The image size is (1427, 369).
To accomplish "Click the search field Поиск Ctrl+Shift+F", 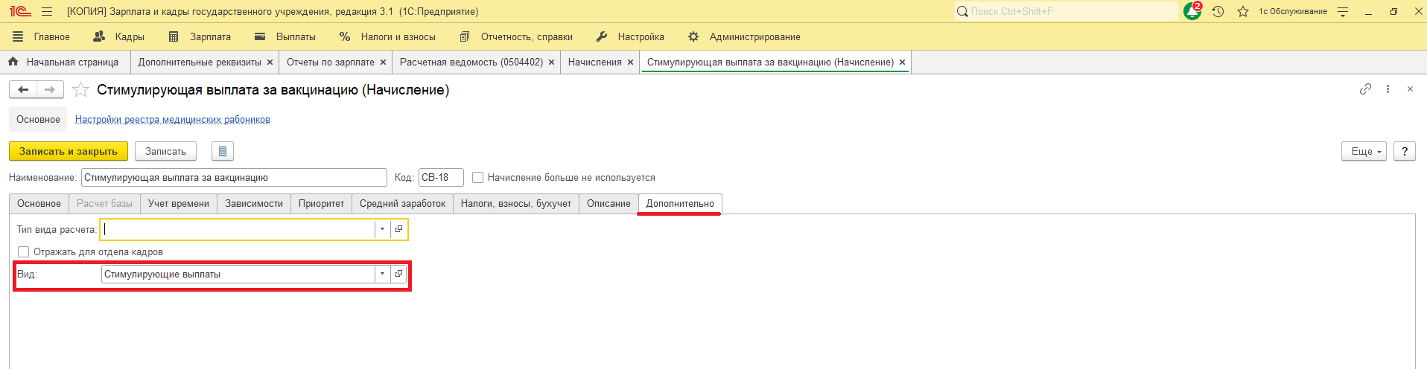I will [x=1066, y=11].
